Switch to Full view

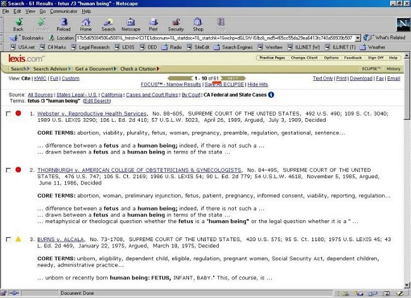click(54, 78)
